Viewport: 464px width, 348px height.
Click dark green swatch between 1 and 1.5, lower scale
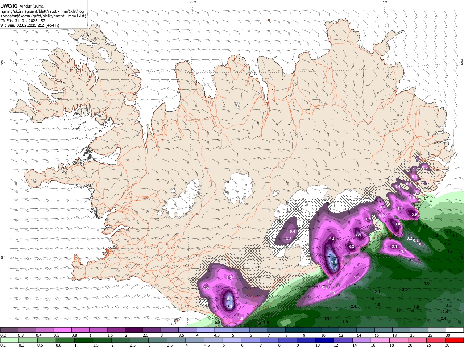point(83,340)
